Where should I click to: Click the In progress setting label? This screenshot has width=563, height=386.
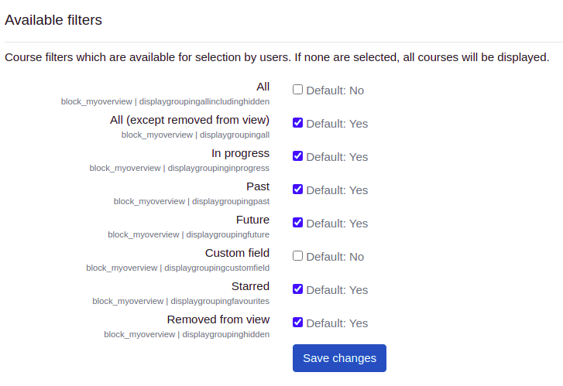pos(240,153)
